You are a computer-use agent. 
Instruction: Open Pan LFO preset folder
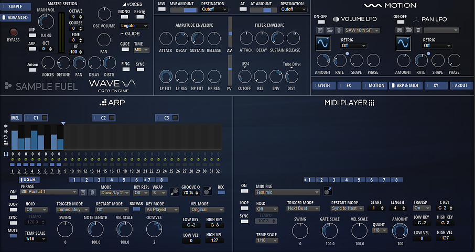tap(409, 30)
